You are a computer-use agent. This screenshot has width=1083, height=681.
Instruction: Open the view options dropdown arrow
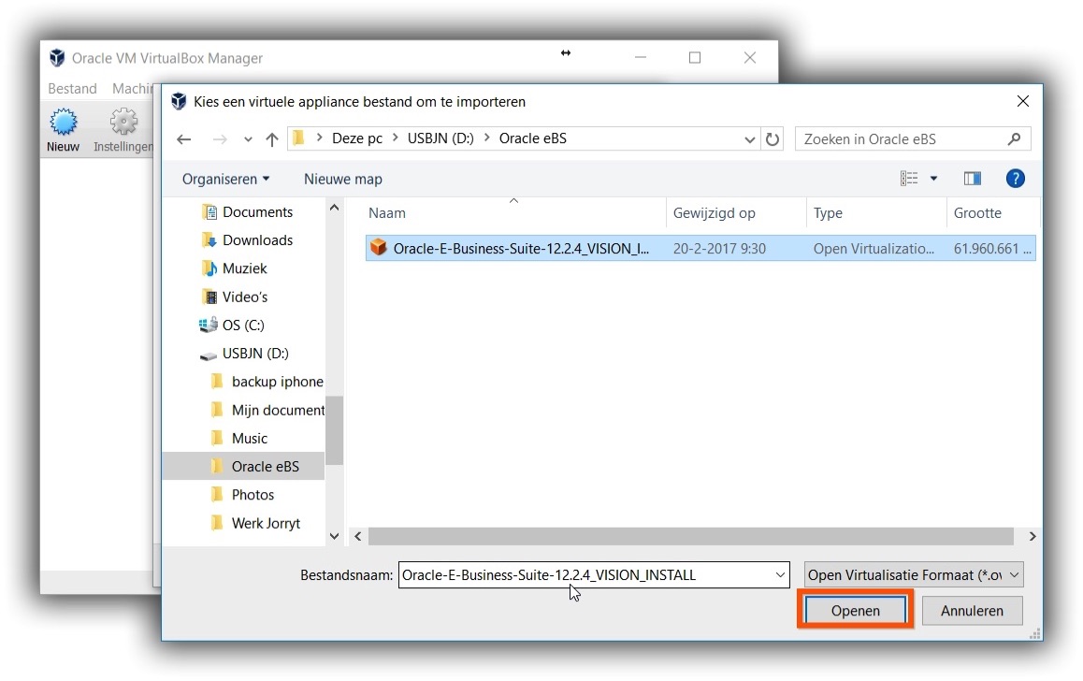click(x=933, y=179)
